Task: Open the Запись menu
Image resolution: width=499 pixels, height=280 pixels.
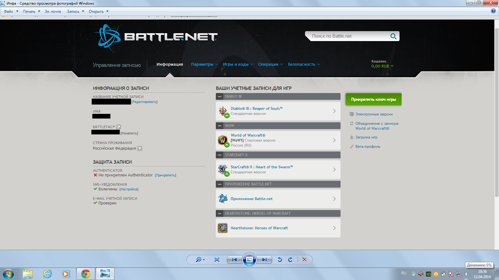Action: (75, 12)
